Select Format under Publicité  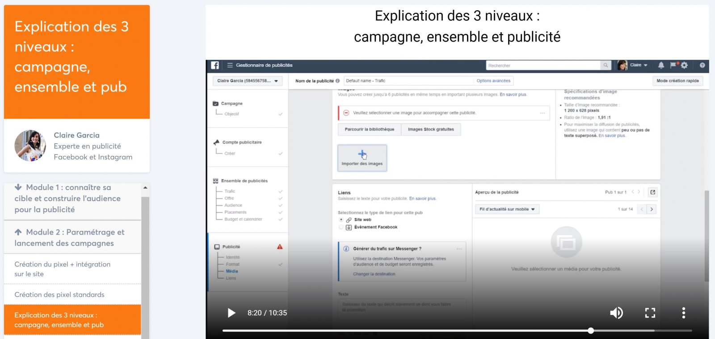(232, 264)
